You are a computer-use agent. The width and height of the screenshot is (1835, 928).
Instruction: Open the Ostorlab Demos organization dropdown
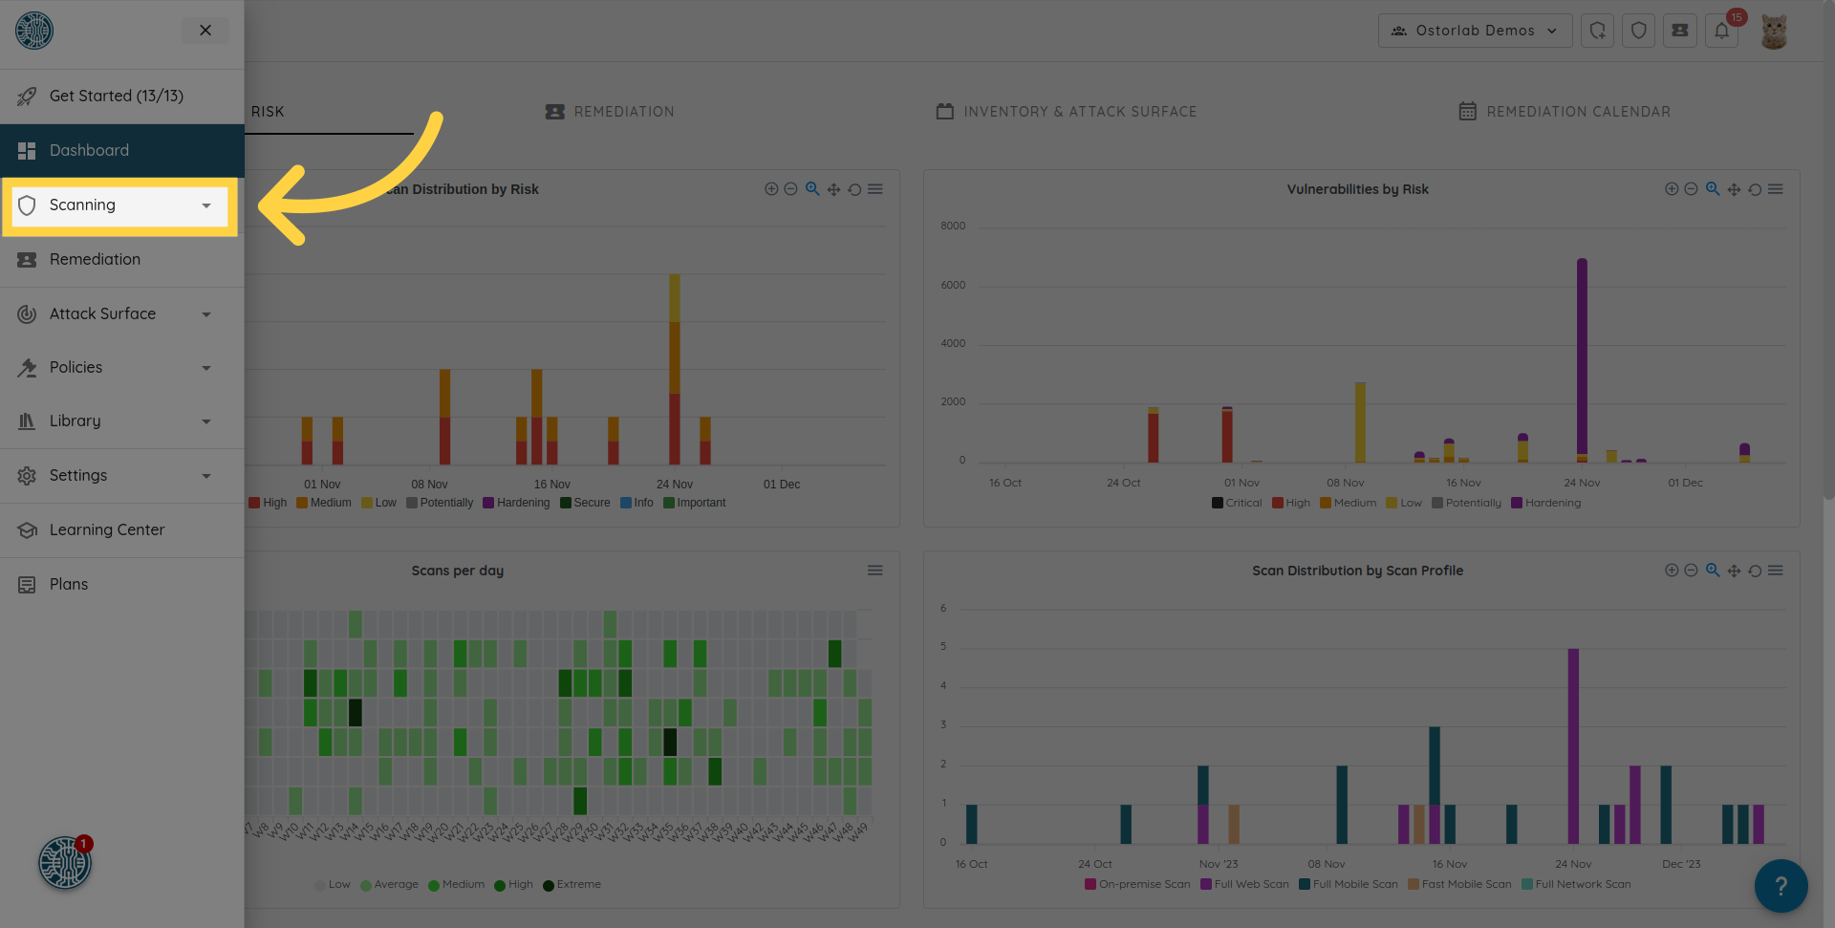pos(1475,31)
